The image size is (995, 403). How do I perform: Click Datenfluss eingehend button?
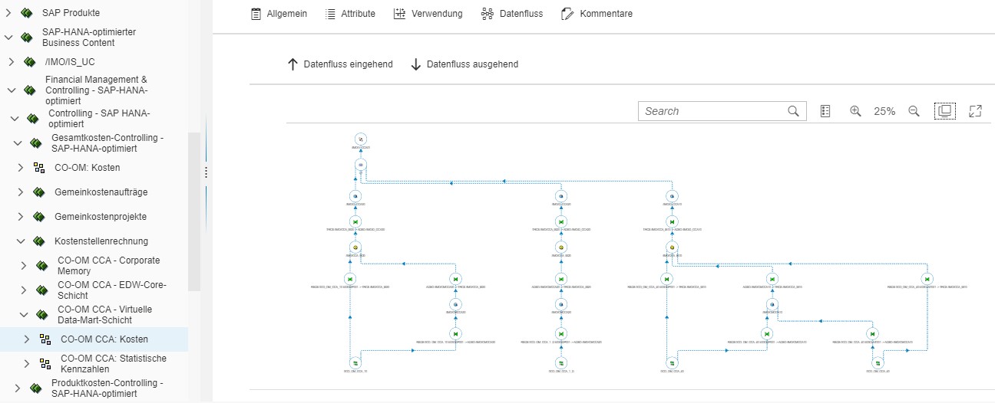(339, 64)
